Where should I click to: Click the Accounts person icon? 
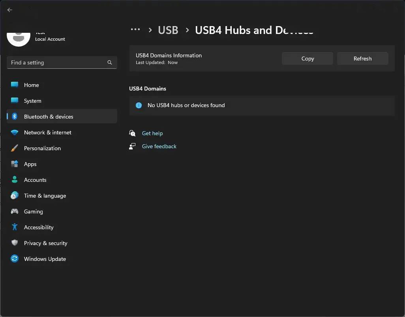point(15,180)
